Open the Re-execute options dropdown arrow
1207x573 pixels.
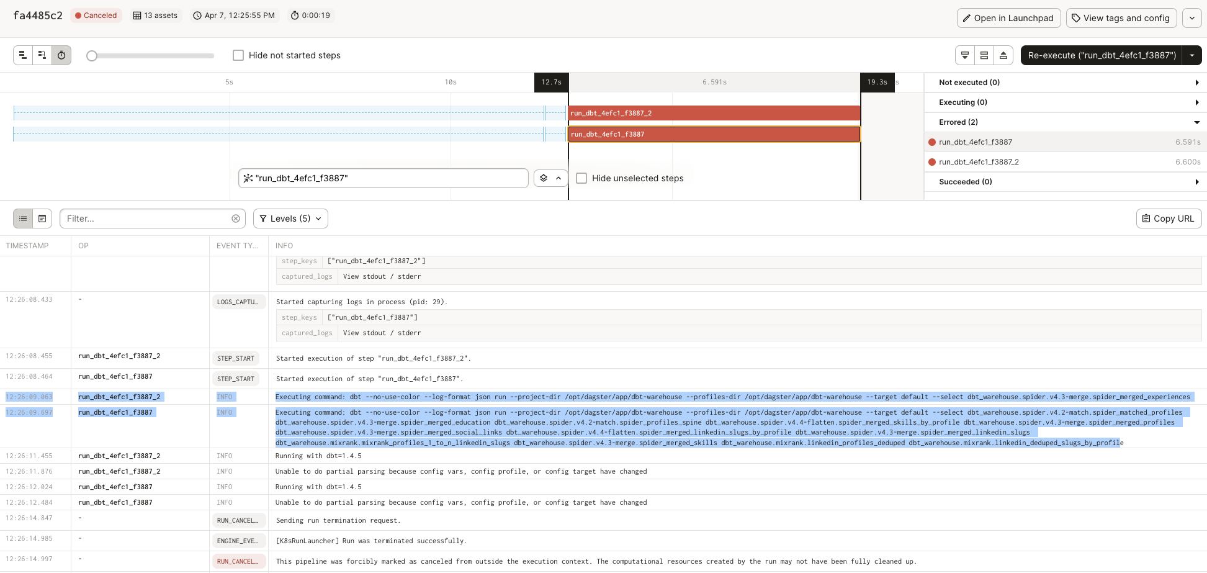[1192, 55]
